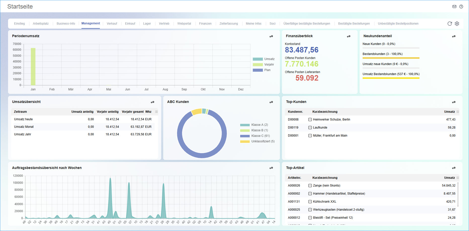
Task: Sort by Kurzbezeichnung in Top-Kunden header
Action: point(325,112)
